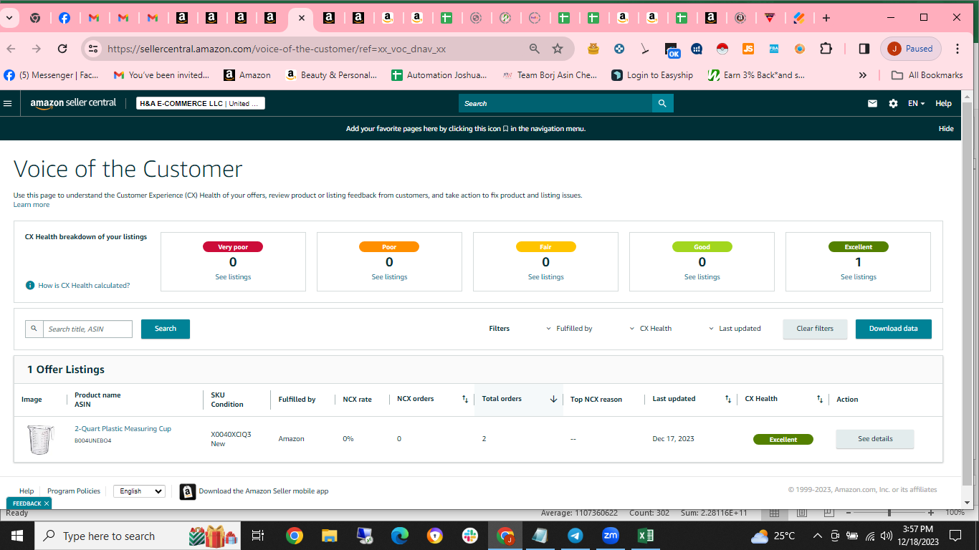The width and height of the screenshot is (979, 550).
Task: Focus the Search title, ASIN input field
Action: (x=88, y=329)
